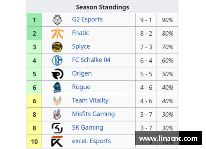This screenshot has width=206, height=149.
Task: Select the Splyce snake logo
Action: tap(57, 47)
